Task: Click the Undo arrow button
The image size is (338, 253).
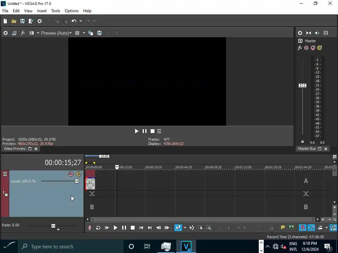Action: click(74, 21)
